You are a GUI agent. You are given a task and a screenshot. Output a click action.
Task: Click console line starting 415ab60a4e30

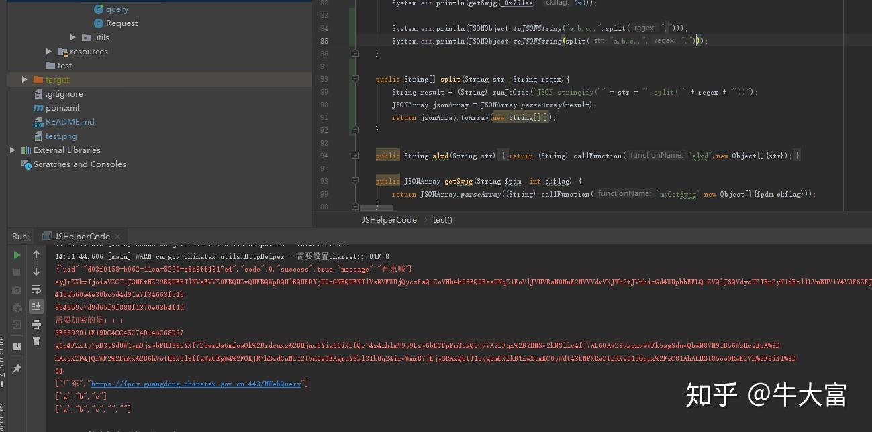(119, 294)
